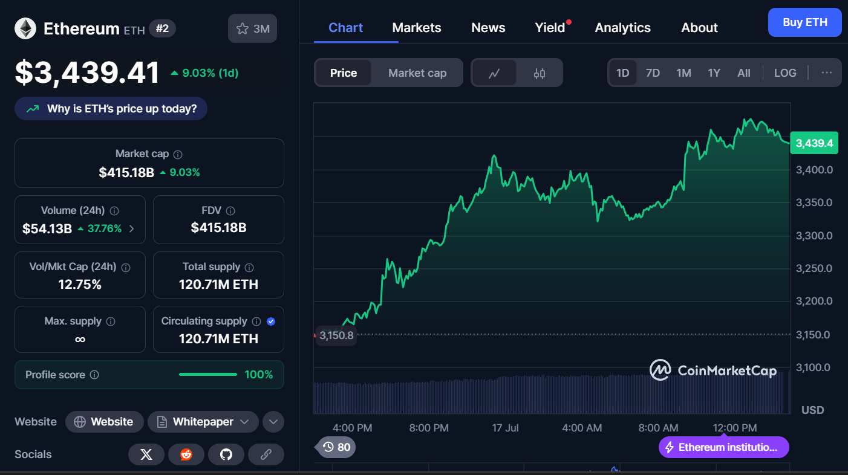Open the Market cap info tooltip icon
848x475 pixels.
(x=178, y=154)
